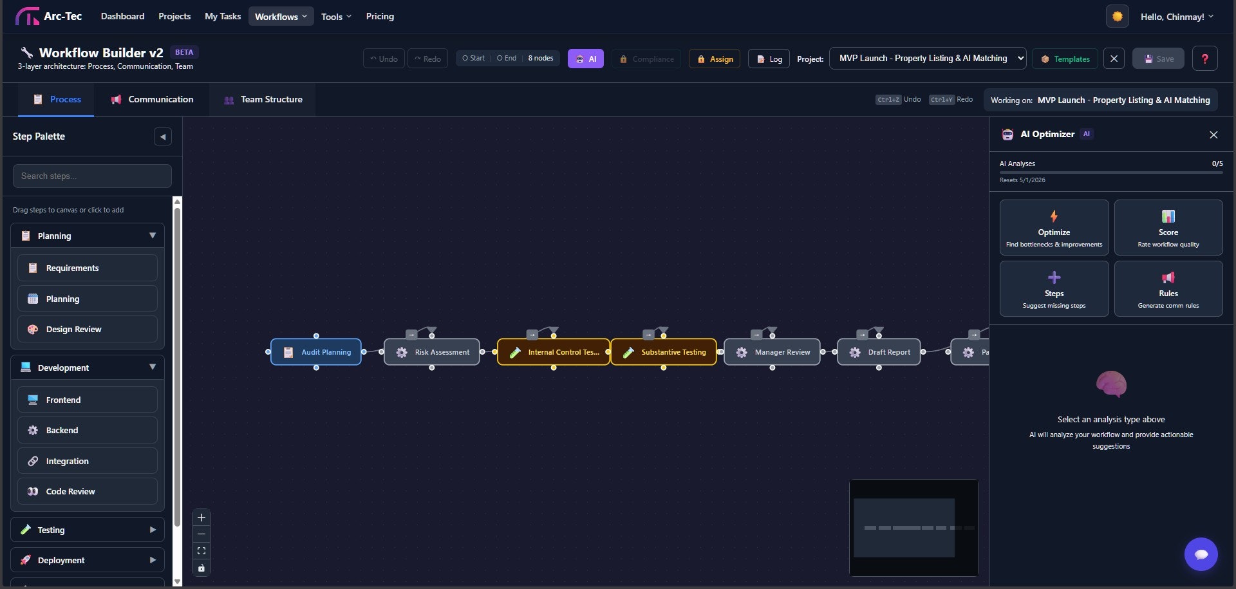The image size is (1236, 589).
Task: Add the Planning calendar step item
Action: [88, 299]
